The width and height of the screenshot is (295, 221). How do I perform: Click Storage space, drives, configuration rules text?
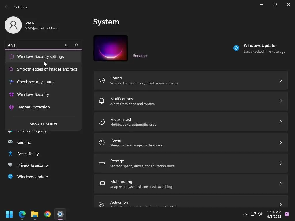pos(142,166)
